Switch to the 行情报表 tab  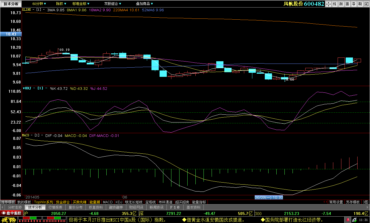tap(55, 207)
